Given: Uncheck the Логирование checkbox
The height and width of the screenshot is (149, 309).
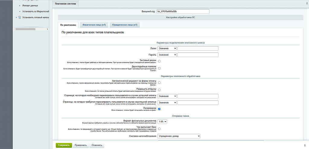Looking at the screenshot, I should pos(159,109).
